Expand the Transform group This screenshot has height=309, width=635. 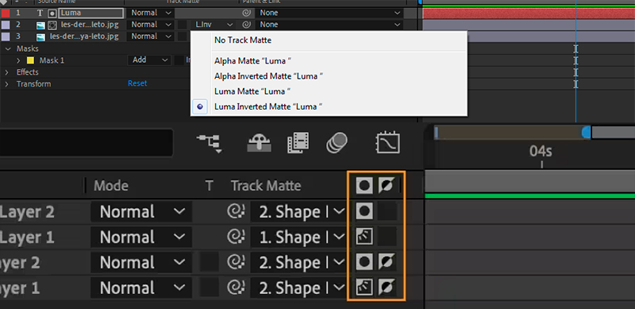pyautogui.click(x=7, y=84)
